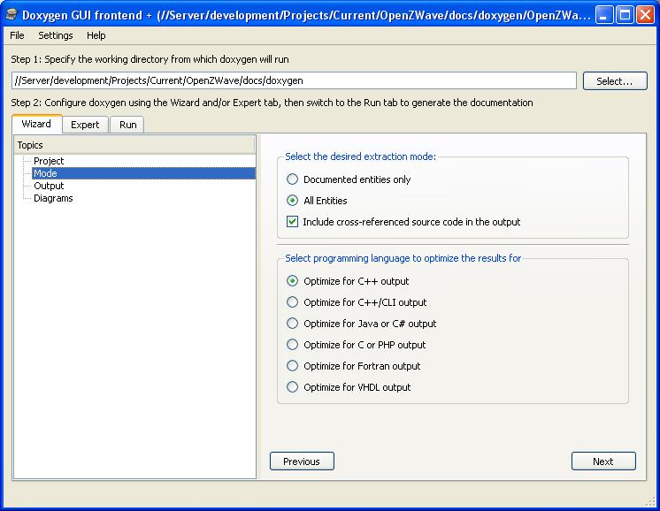The image size is (660, 511).
Task: Open the Help menu
Action: [x=96, y=35]
